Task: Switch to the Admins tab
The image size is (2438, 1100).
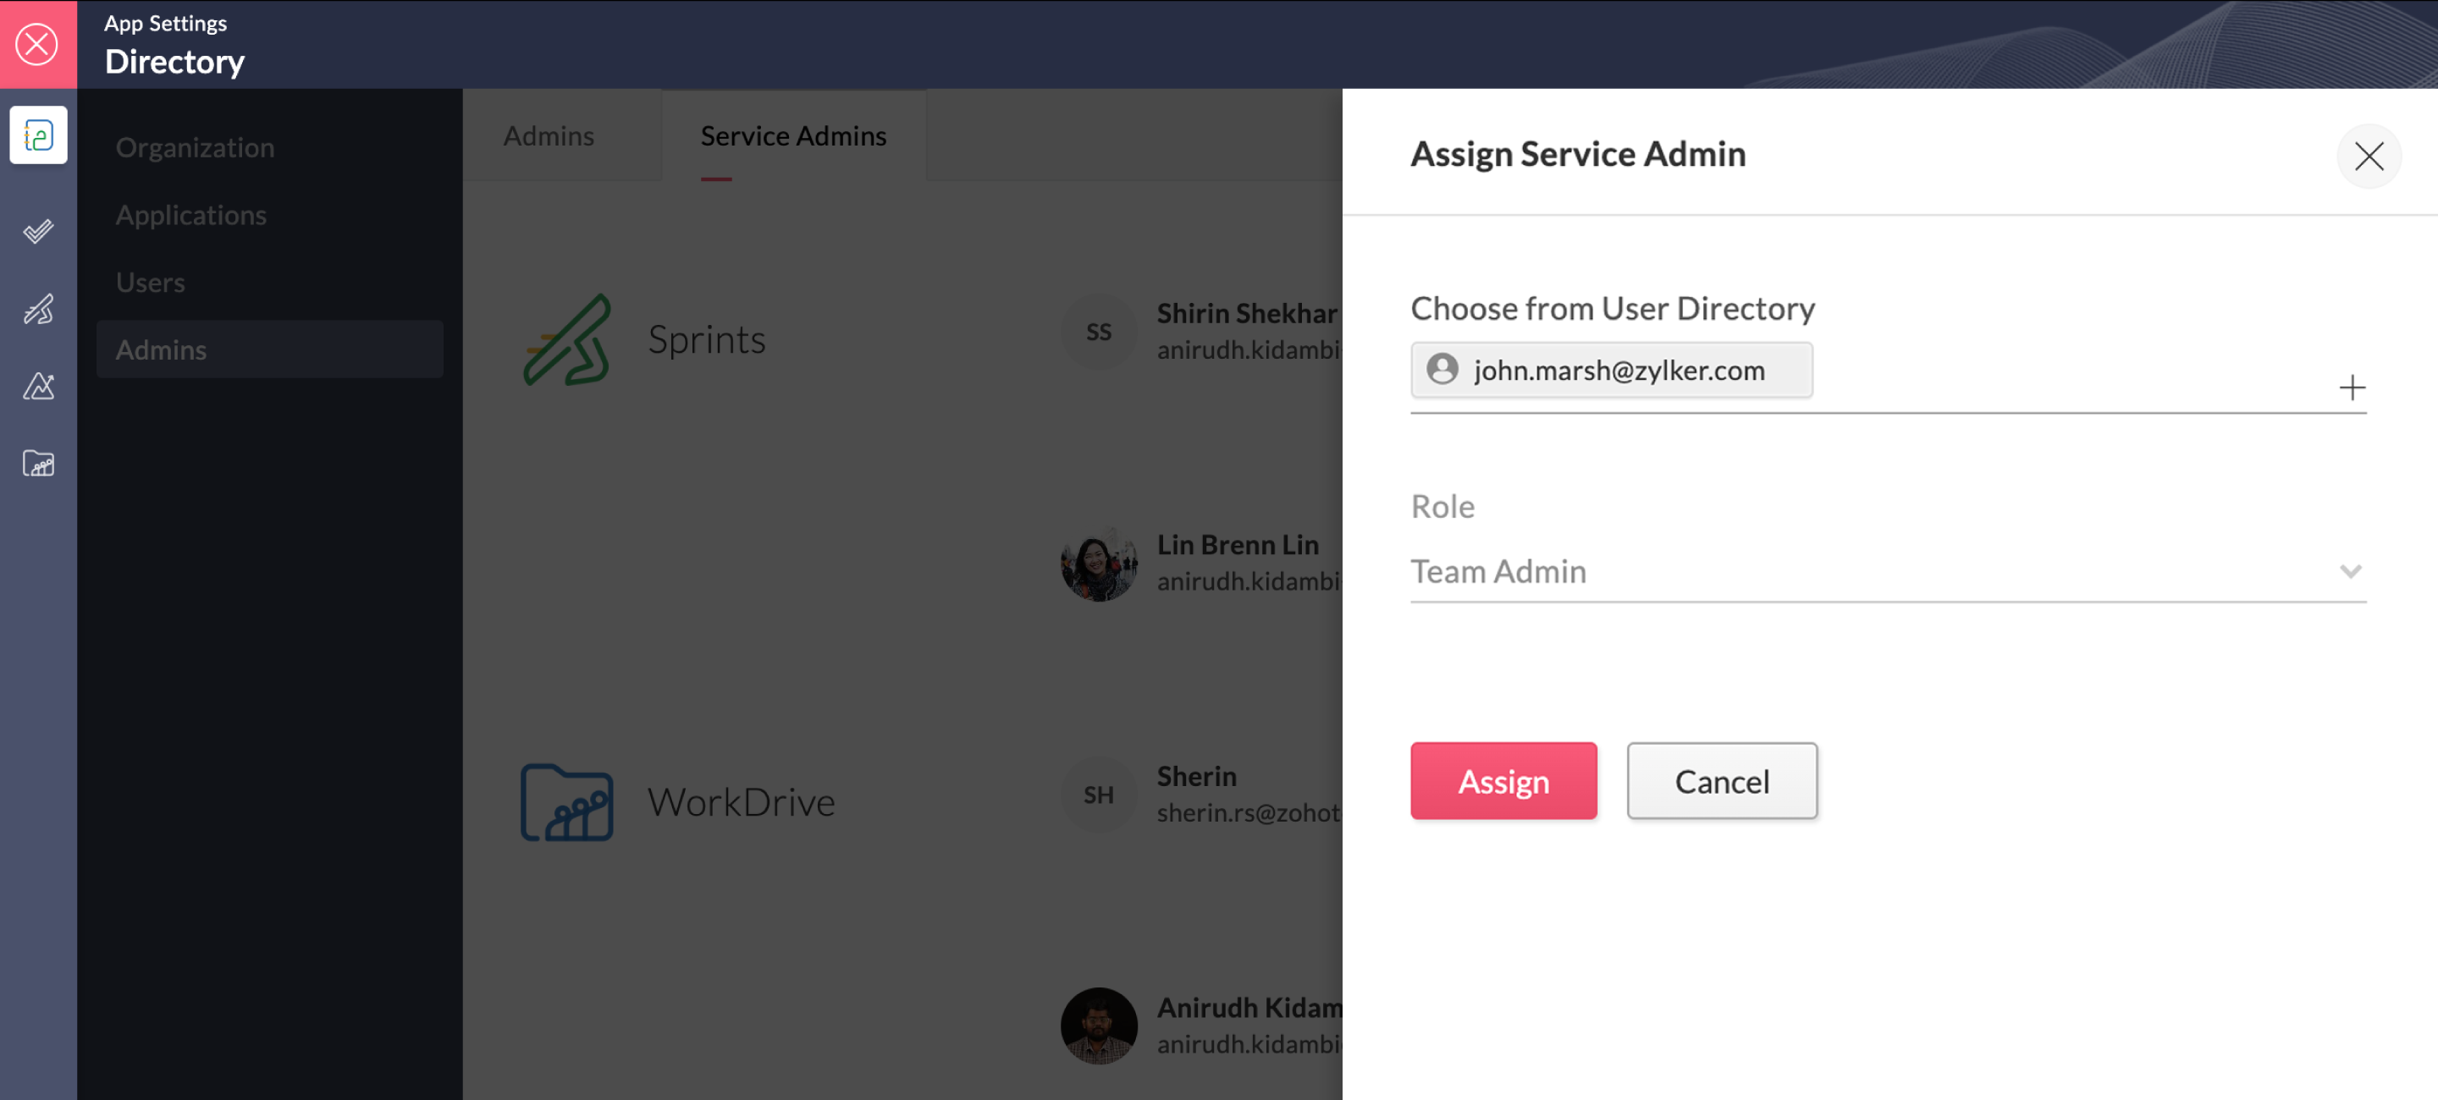Action: pyautogui.click(x=549, y=136)
